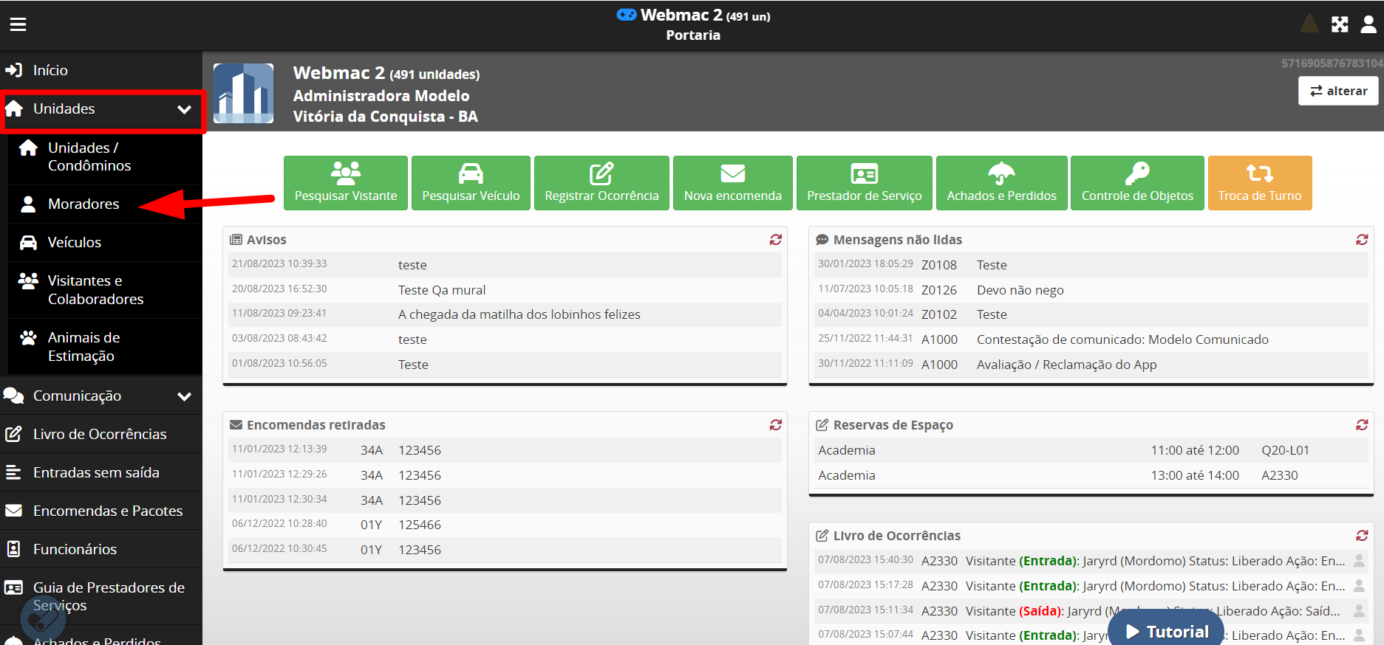Open Moradores in the sidebar
The image size is (1384, 645).
(x=83, y=204)
